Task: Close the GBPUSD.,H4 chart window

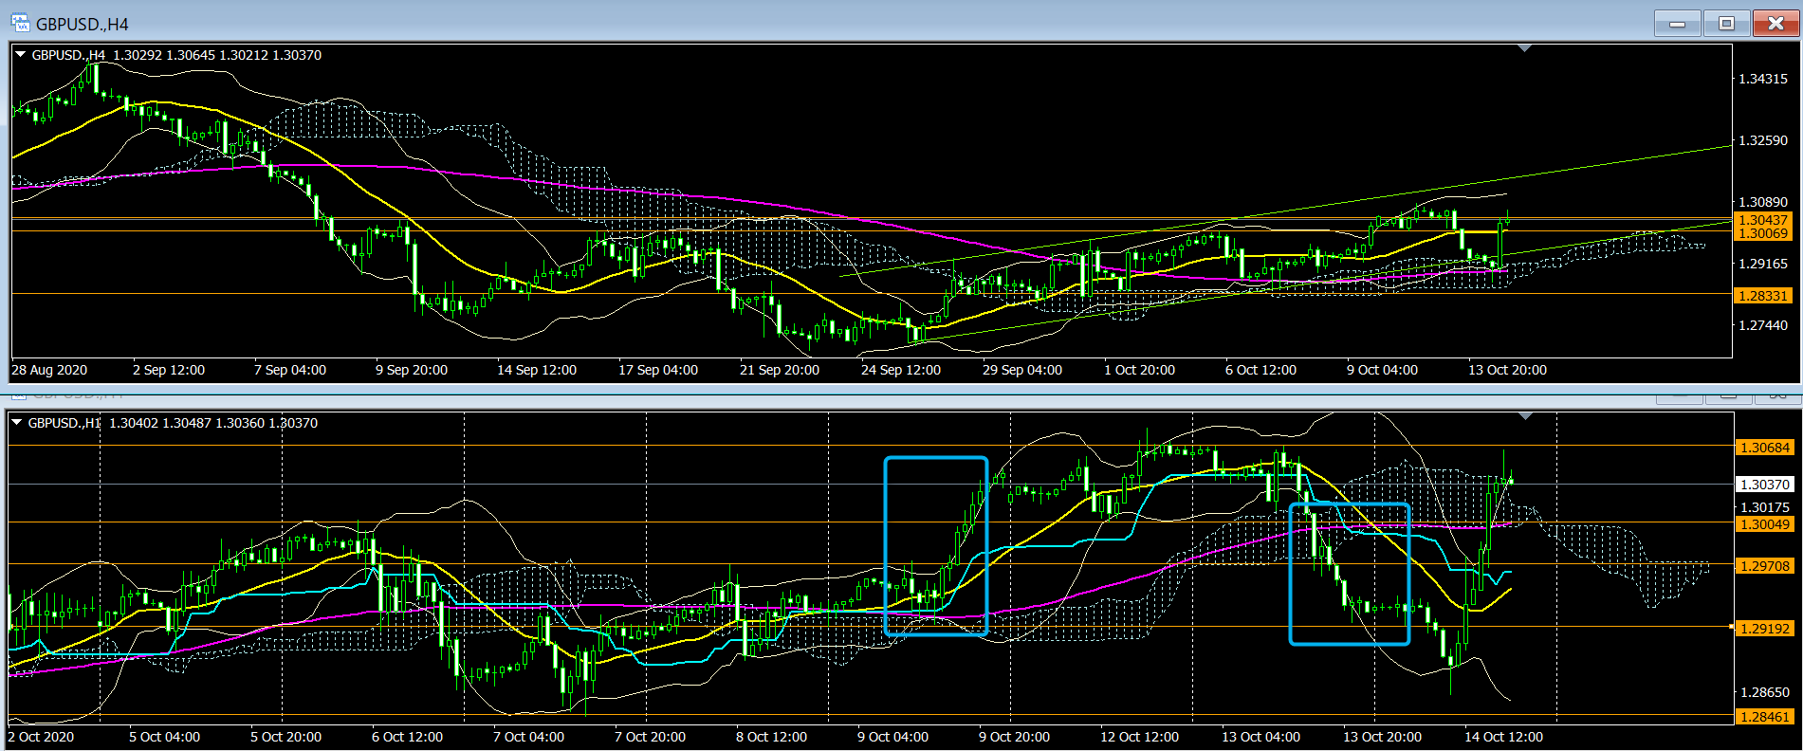Action: 1775,23
